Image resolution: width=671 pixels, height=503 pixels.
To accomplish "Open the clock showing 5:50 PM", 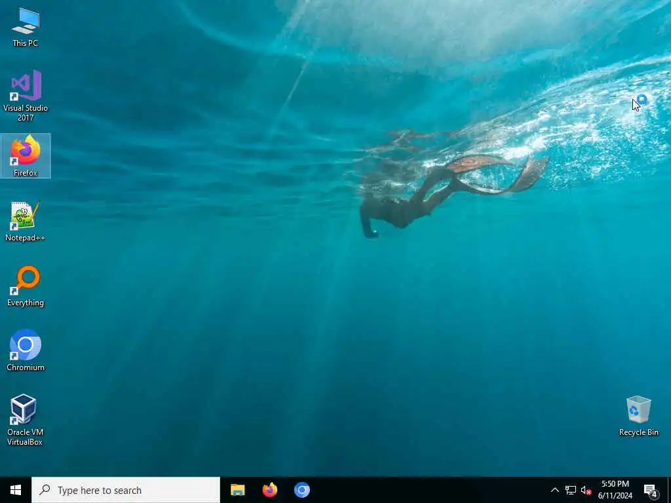I will (x=615, y=490).
